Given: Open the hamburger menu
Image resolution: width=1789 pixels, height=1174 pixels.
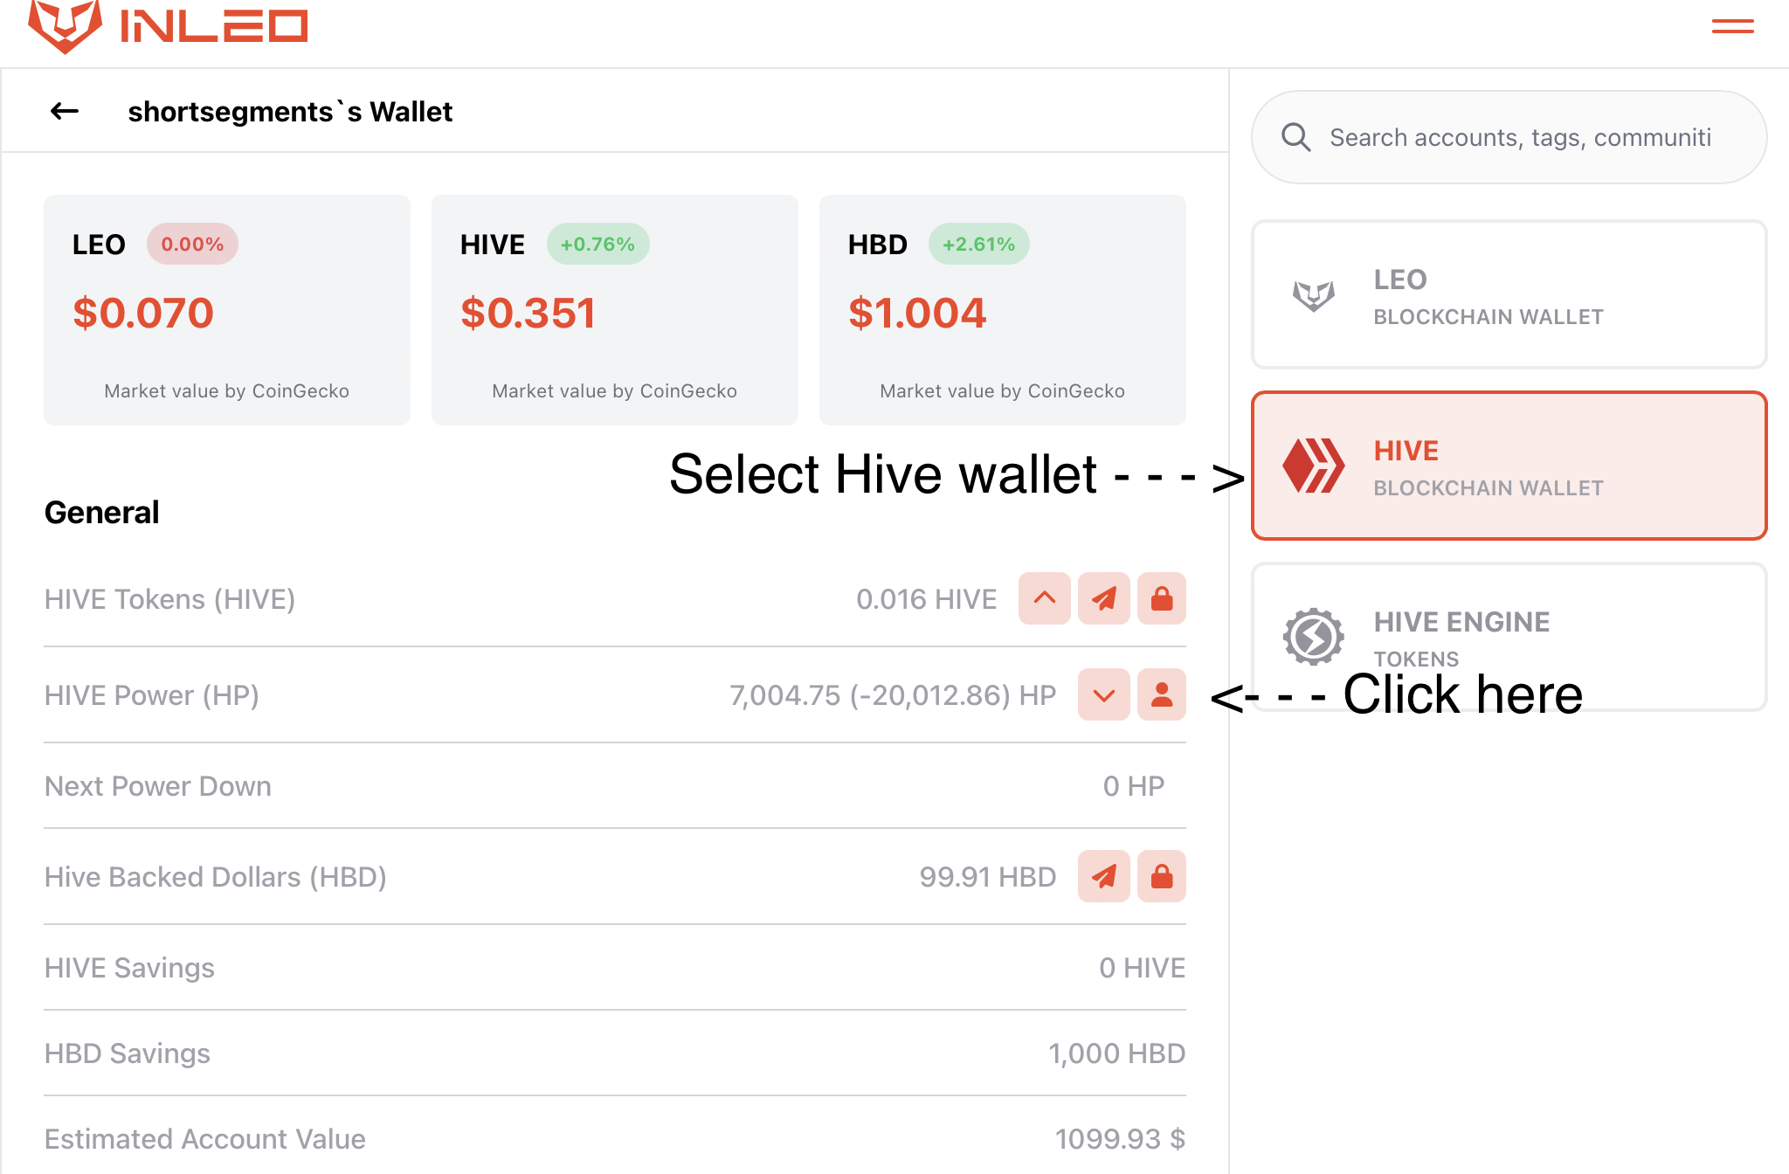Looking at the screenshot, I should pyautogui.click(x=1732, y=27).
